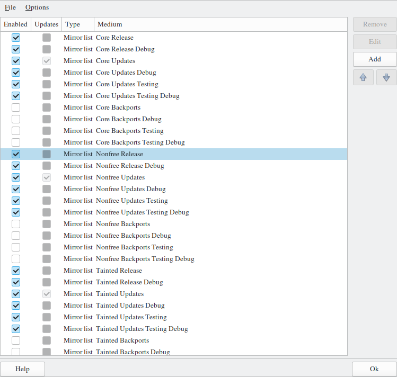The width and height of the screenshot is (397, 377).
Task: Click the Edit button
Action: (375, 42)
